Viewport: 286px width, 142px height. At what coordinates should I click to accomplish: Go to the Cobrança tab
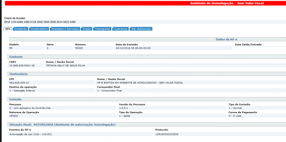pyautogui.click(x=121, y=29)
